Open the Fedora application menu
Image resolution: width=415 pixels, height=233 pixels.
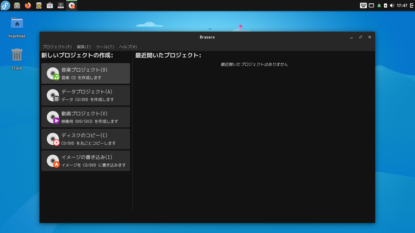click(5, 5)
